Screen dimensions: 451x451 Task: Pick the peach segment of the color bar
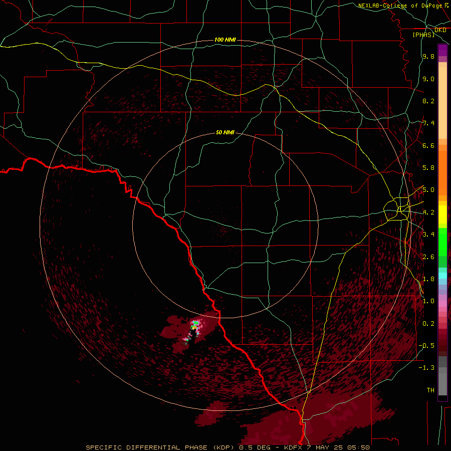[442, 103]
